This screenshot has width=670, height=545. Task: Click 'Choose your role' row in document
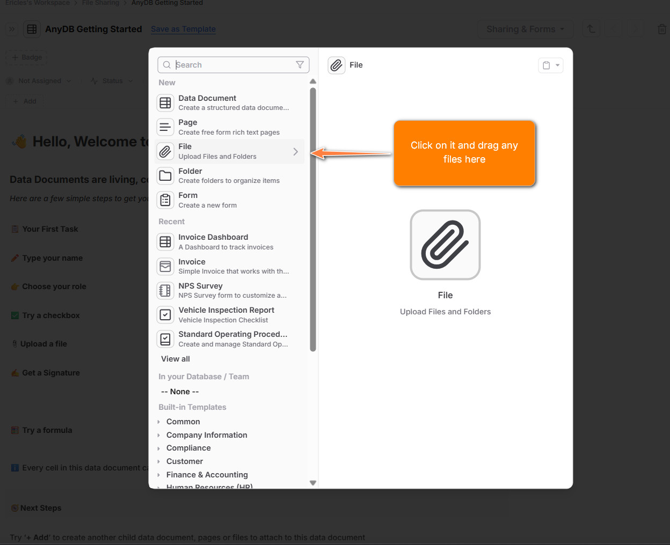54,286
